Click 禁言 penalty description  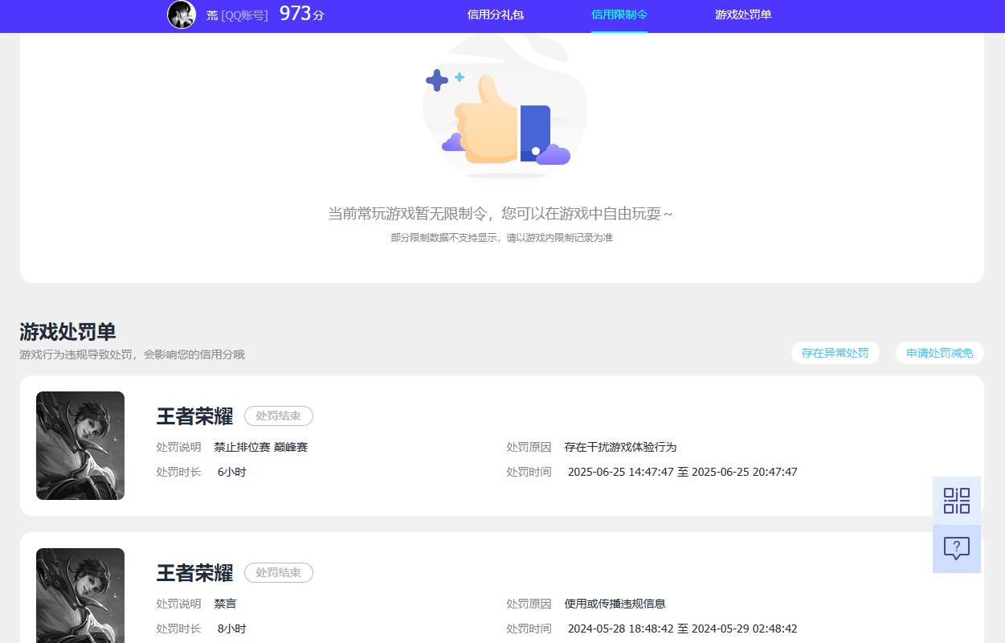coord(225,604)
